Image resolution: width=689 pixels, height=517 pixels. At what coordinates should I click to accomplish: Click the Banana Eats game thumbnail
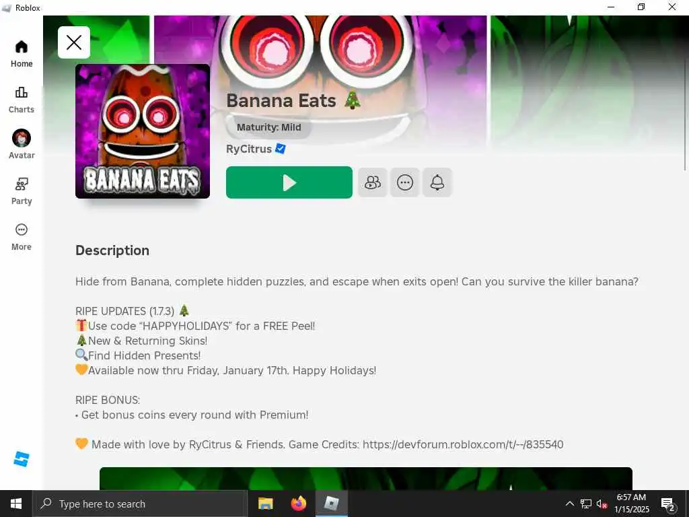(x=143, y=131)
